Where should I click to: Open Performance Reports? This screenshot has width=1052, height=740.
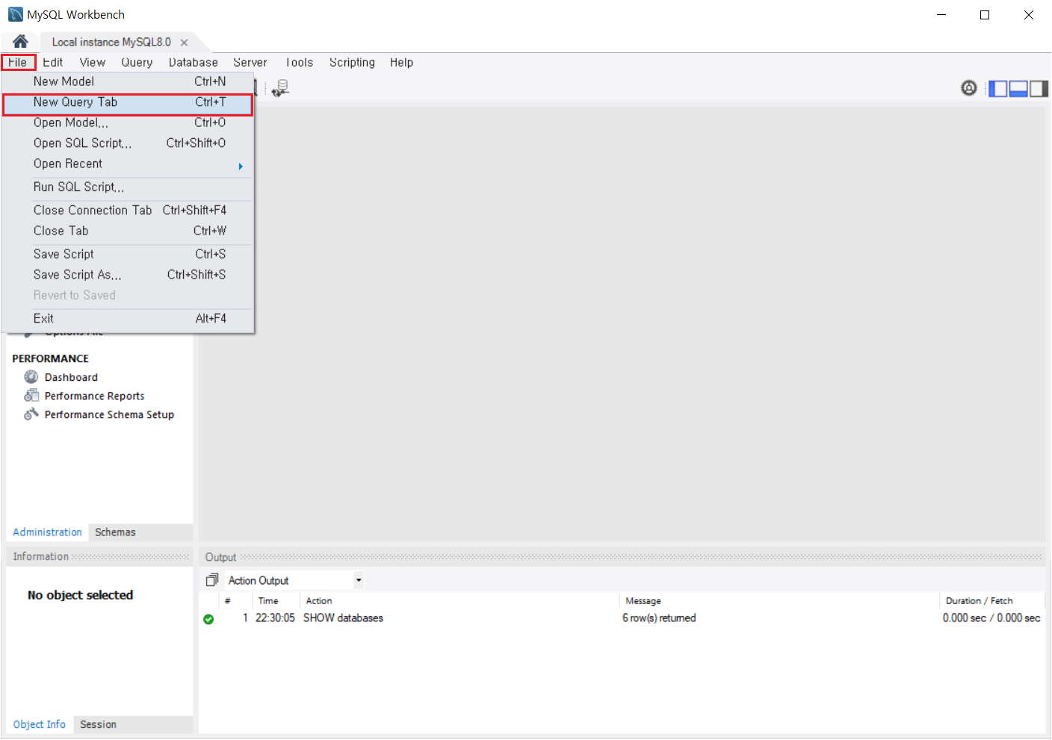click(x=94, y=396)
